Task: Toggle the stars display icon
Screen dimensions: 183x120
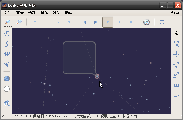Action: point(176,44)
